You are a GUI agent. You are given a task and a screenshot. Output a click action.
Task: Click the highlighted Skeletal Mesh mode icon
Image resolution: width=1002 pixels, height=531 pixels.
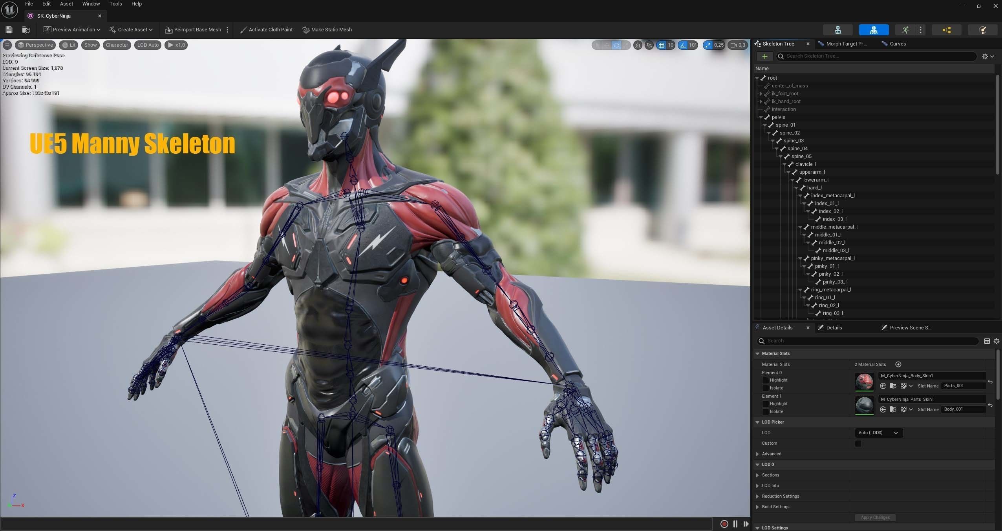(874, 30)
